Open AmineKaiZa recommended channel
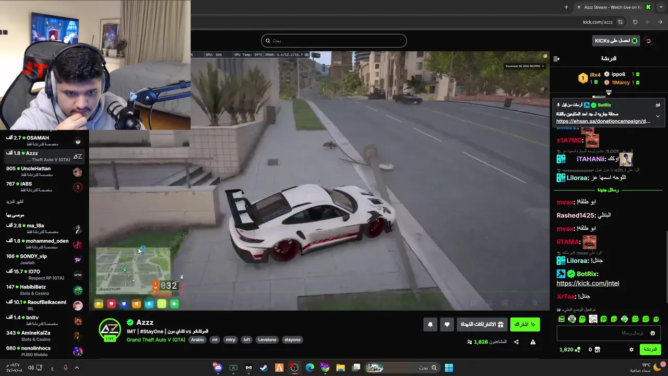668x376 pixels. click(x=44, y=335)
